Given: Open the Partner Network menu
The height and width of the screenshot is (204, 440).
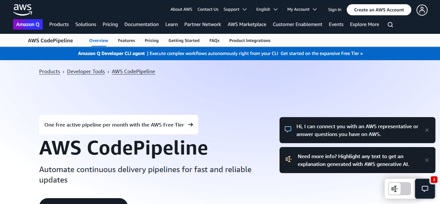Looking at the screenshot, I should click(x=203, y=24).
